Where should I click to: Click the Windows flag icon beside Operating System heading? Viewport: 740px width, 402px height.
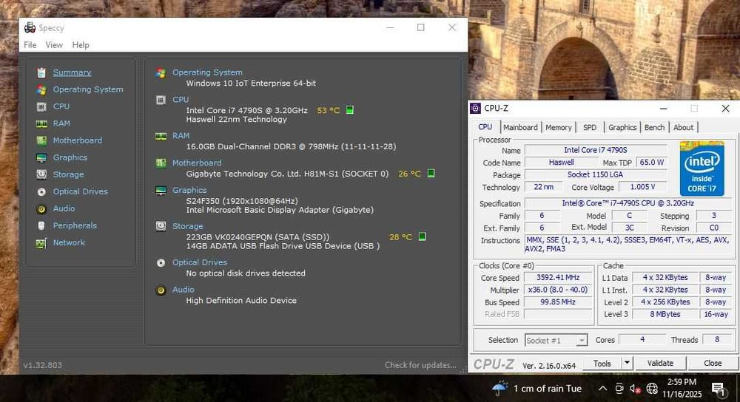[161, 73]
